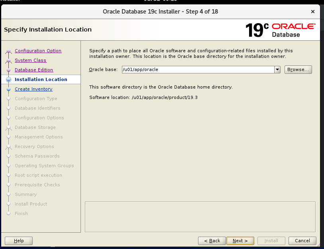Cancel the Oracle installation
The width and height of the screenshot is (324, 249).
(x=302, y=241)
